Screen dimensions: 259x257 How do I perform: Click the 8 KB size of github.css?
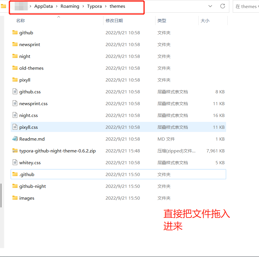220,92
